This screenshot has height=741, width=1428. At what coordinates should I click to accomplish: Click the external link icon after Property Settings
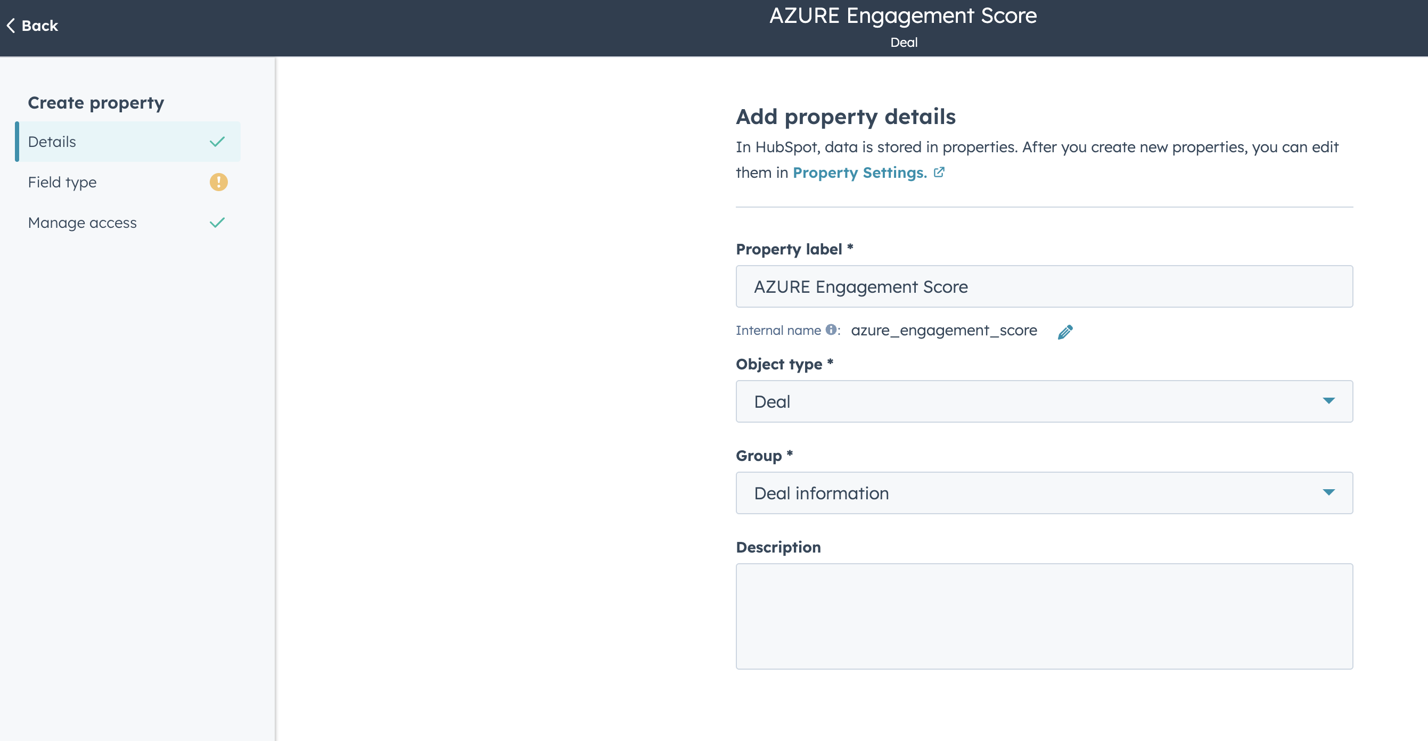pos(939,172)
